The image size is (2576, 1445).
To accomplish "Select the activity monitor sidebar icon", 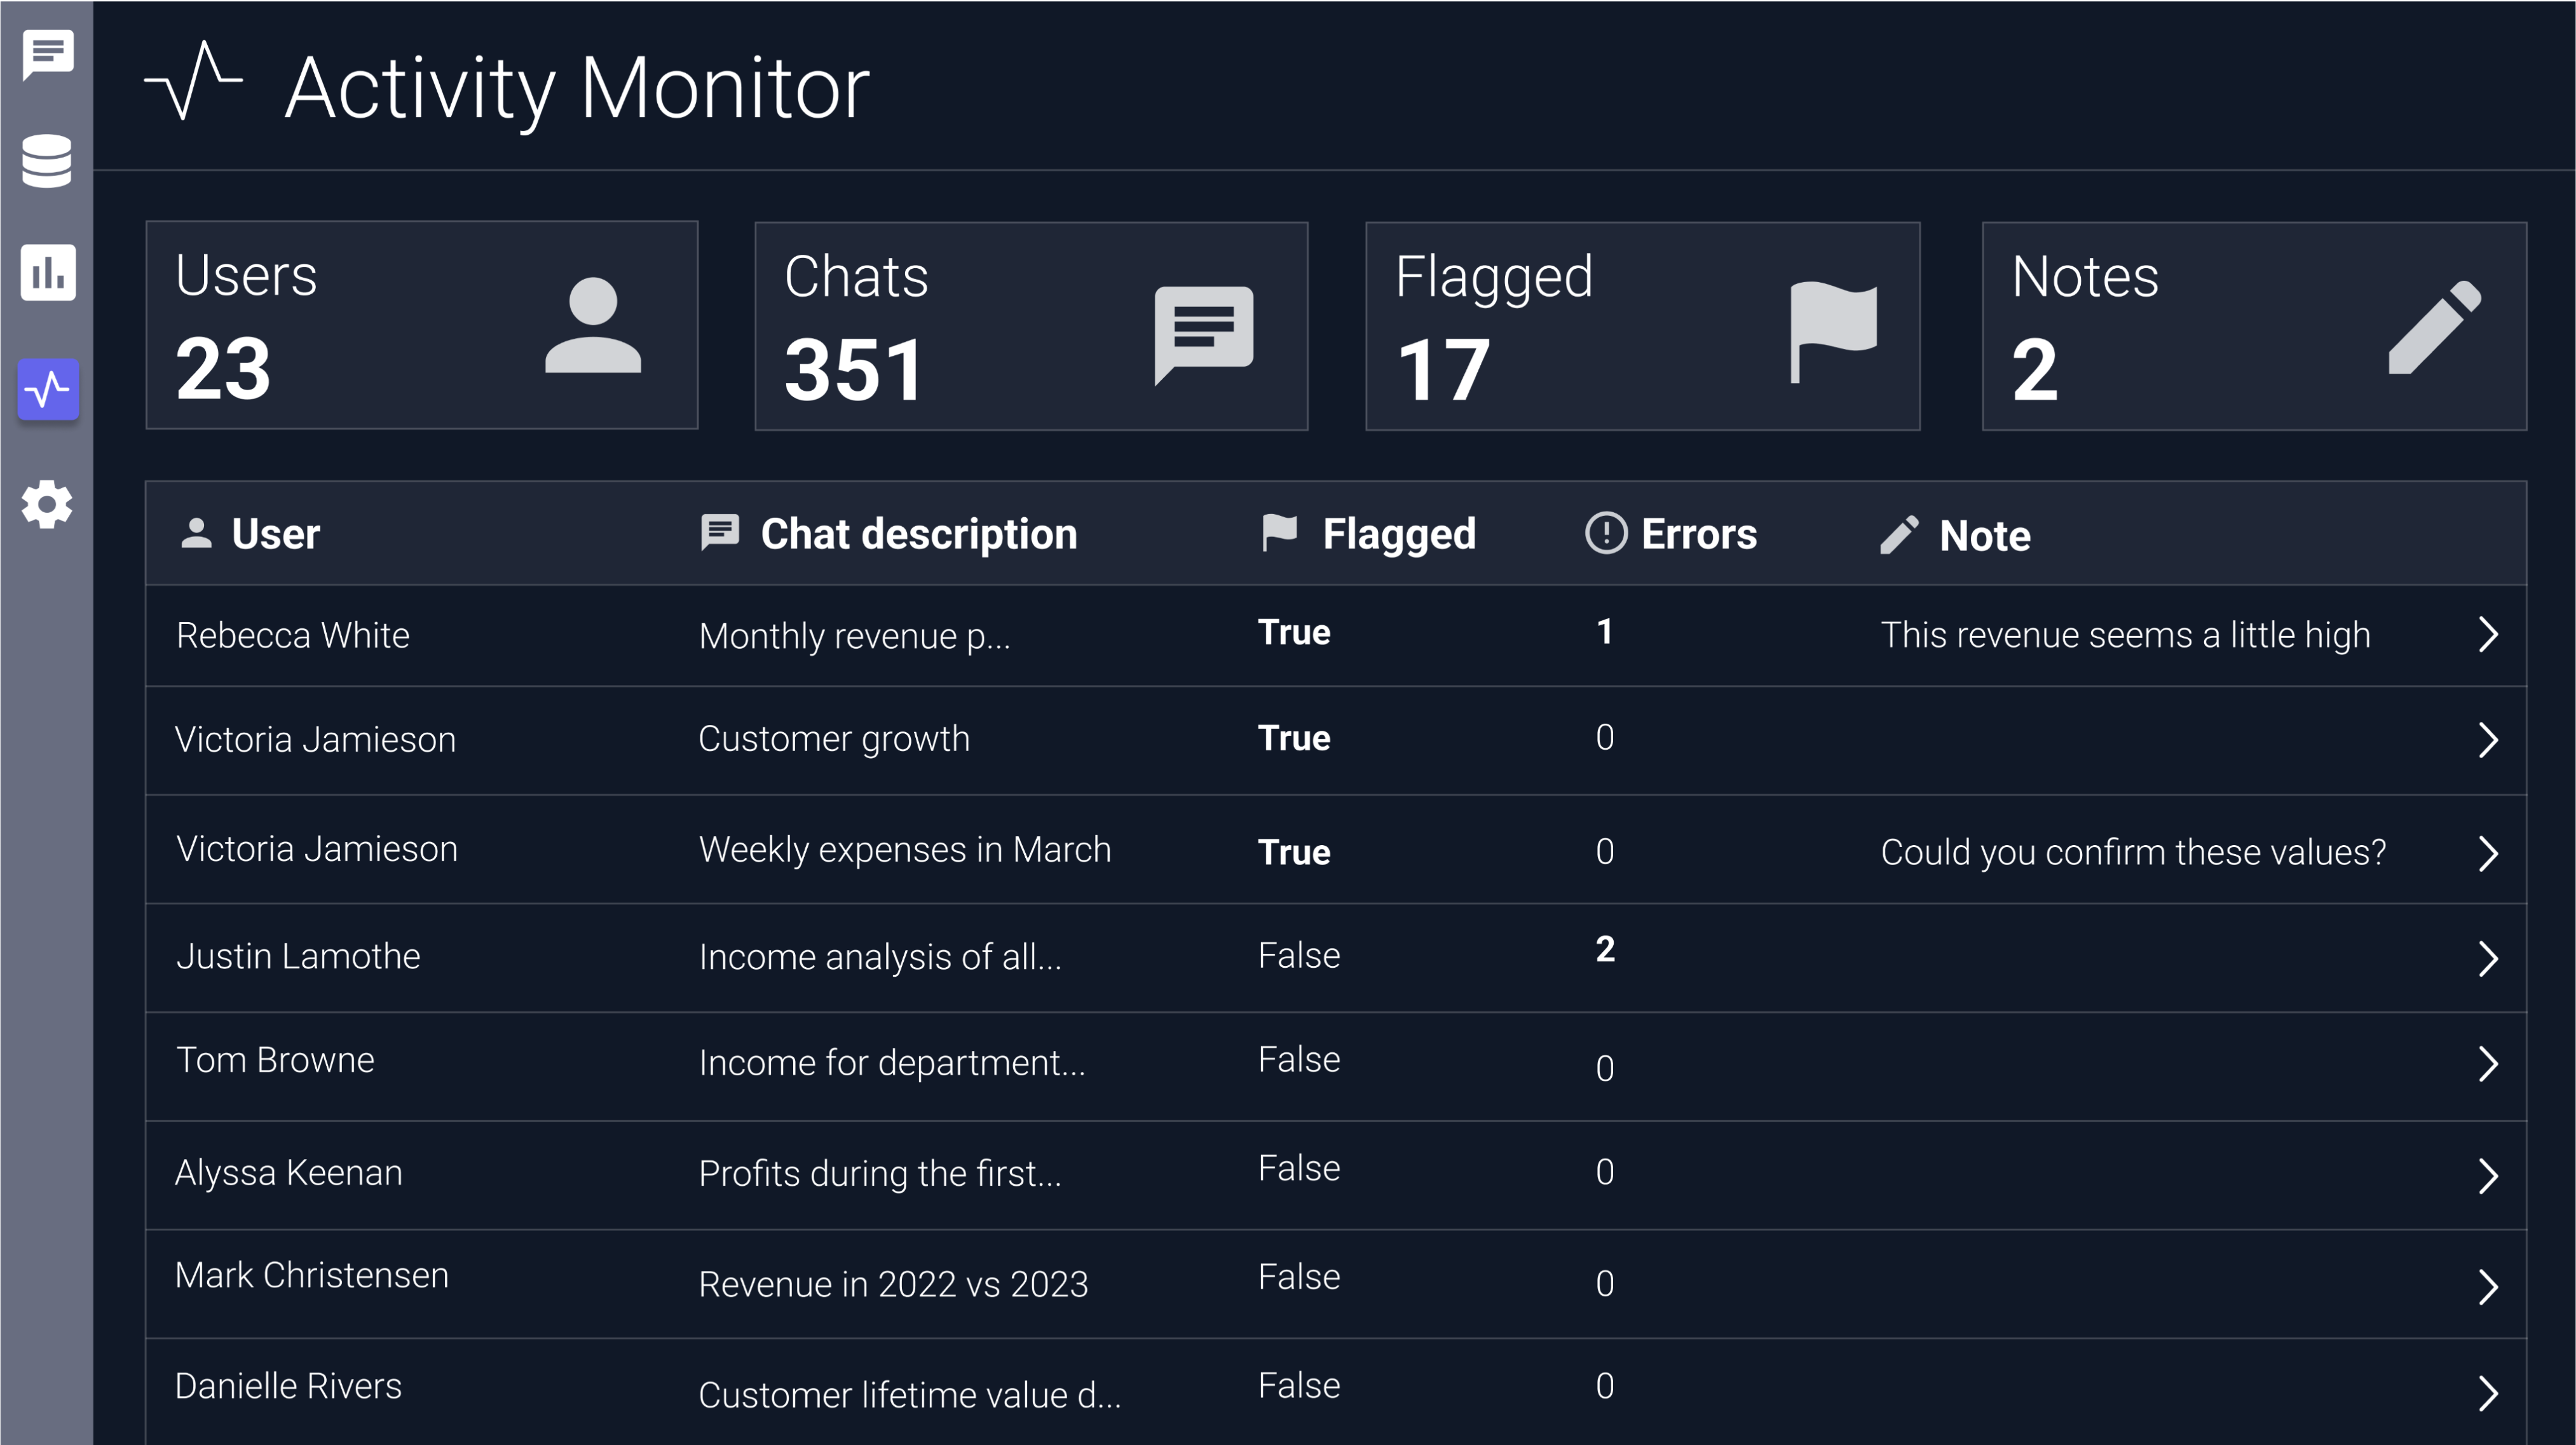I will [x=48, y=389].
